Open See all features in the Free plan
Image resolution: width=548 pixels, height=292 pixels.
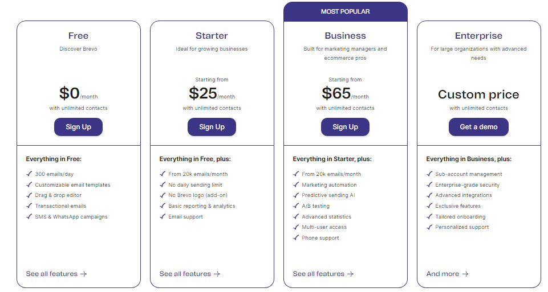click(x=56, y=274)
